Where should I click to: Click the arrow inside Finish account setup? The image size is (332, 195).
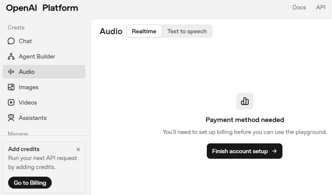[x=274, y=151]
